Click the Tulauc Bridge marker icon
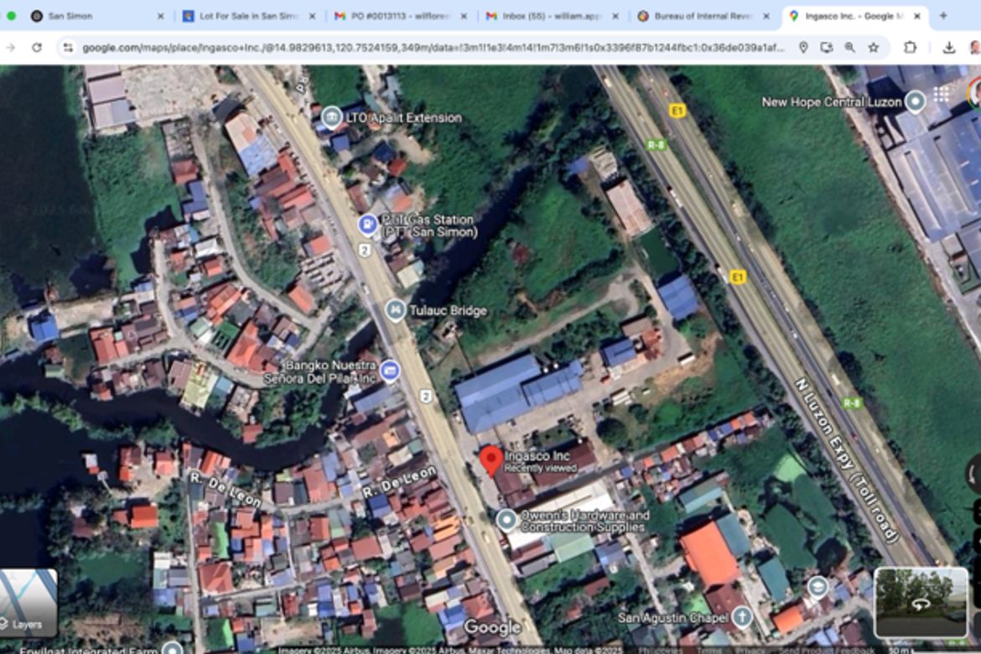The height and width of the screenshot is (654, 981). tap(395, 309)
